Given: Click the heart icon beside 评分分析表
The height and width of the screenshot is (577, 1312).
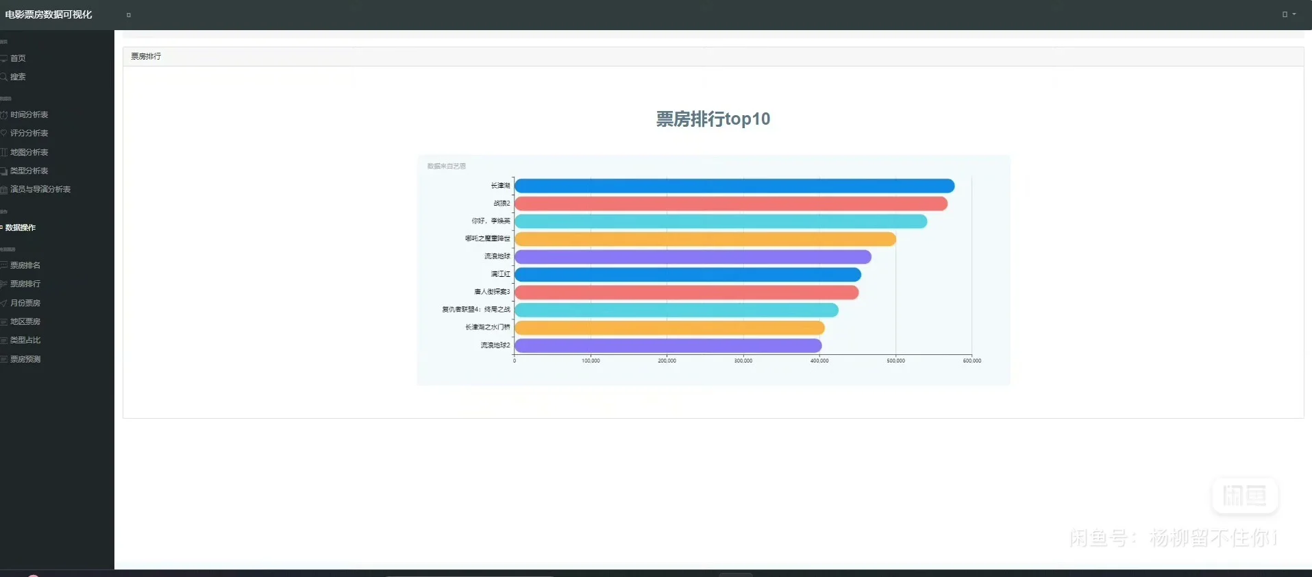Looking at the screenshot, I should pos(3,133).
